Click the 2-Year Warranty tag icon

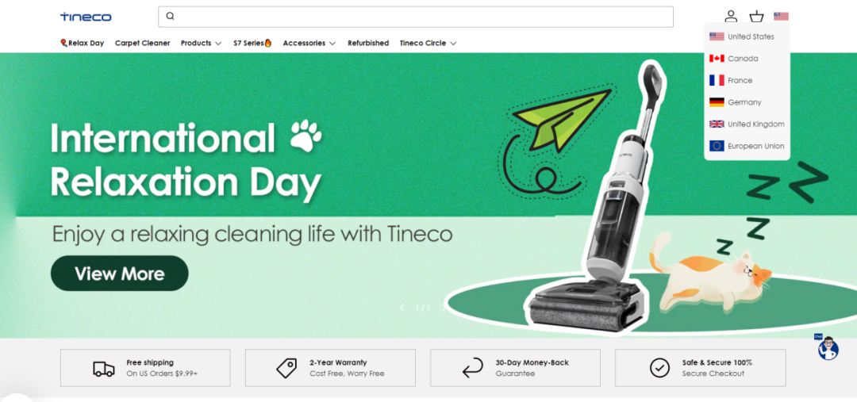pyautogui.click(x=286, y=368)
